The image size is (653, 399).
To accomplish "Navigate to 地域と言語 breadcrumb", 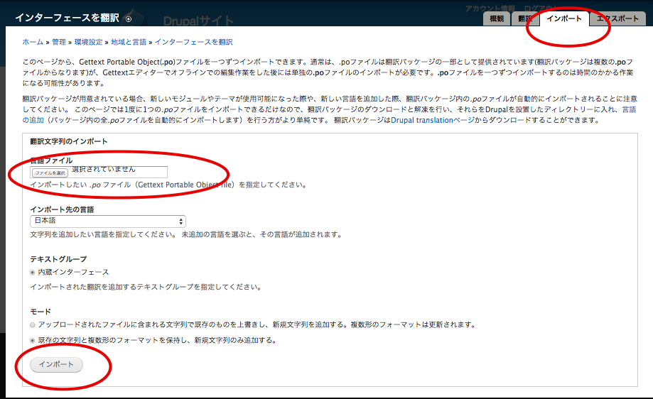I will point(128,43).
